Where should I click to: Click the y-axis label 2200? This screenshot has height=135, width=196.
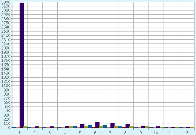point(6,44)
